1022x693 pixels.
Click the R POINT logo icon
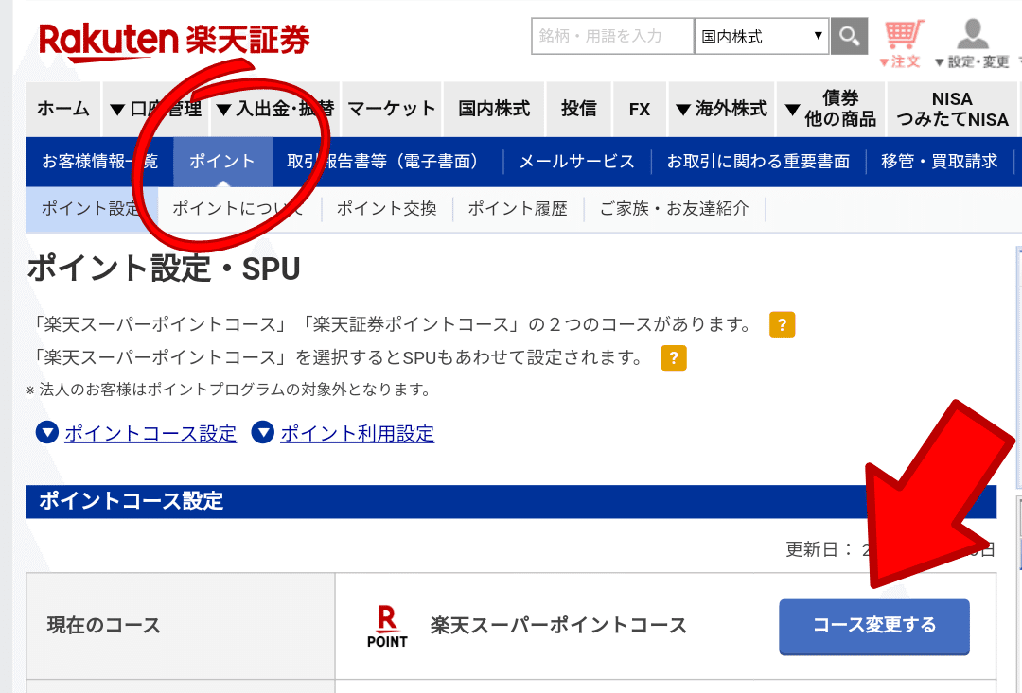coord(386,626)
